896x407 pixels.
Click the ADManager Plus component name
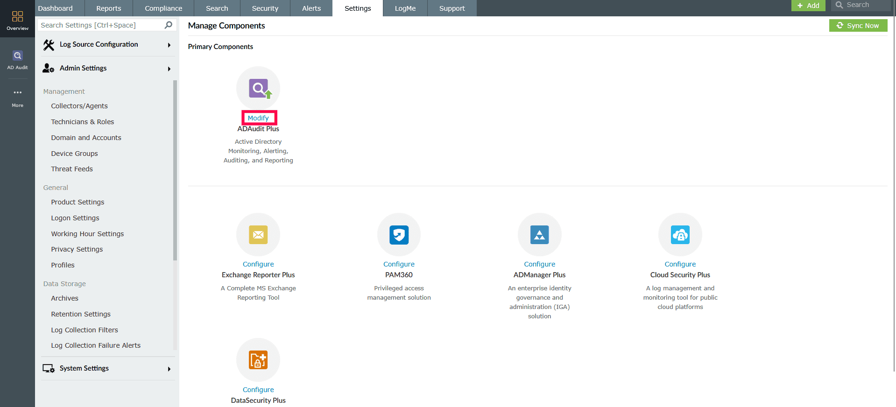(540, 275)
